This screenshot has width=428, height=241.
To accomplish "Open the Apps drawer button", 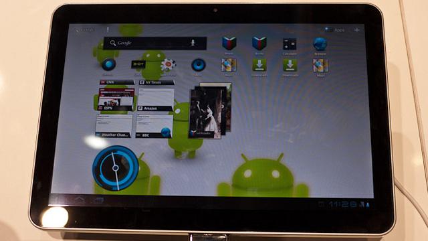I will pyautogui.click(x=335, y=29).
